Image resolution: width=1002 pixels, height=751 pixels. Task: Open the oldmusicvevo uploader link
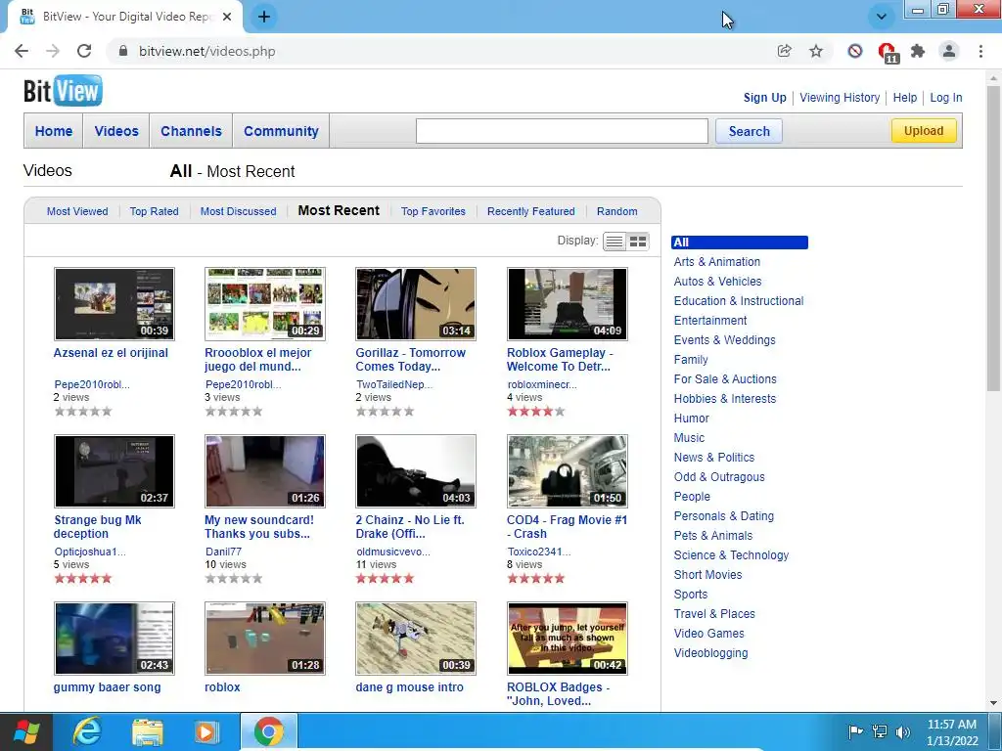pos(393,552)
